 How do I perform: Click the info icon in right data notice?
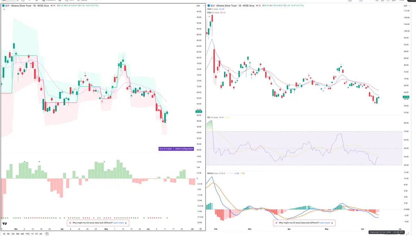[x=277, y=223]
